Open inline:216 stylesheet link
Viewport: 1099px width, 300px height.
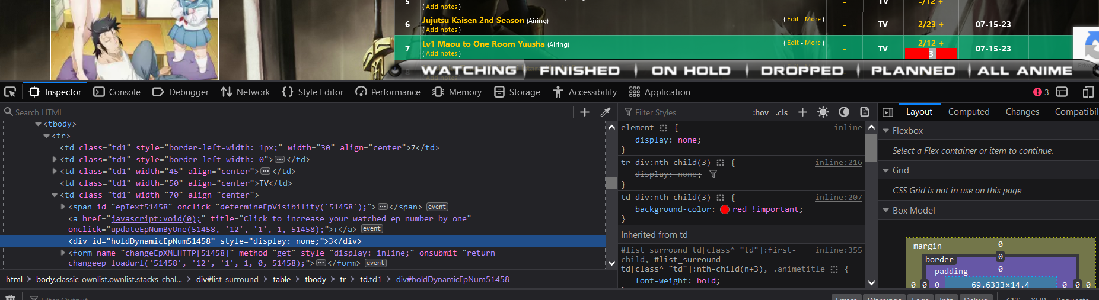point(838,162)
